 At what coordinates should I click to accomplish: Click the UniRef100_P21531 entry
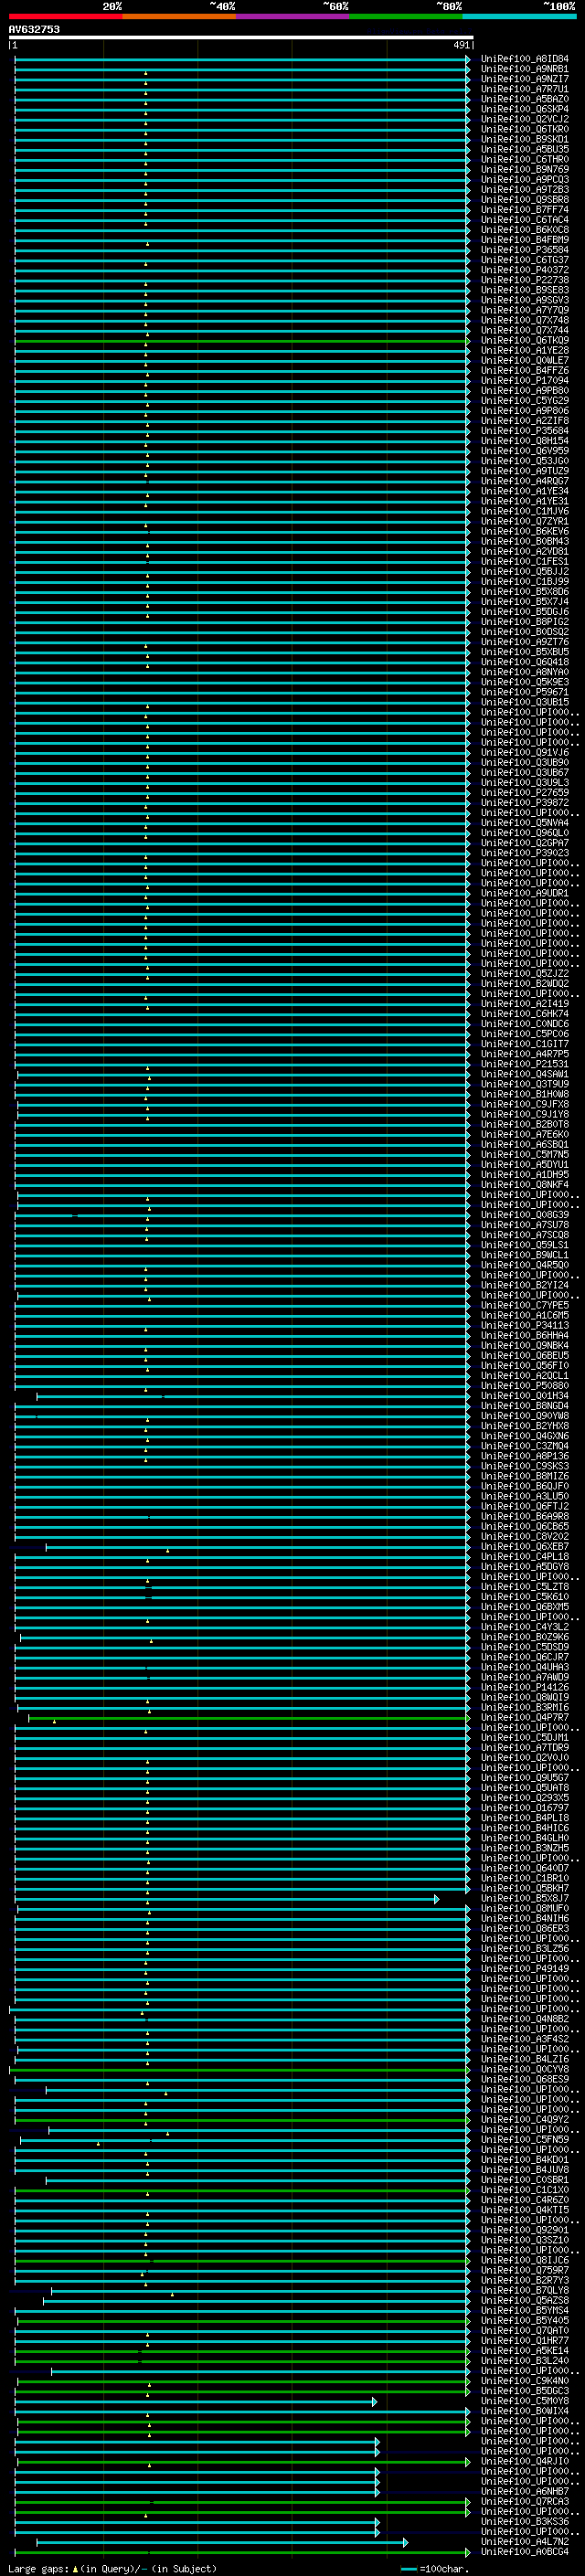(x=524, y=1064)
